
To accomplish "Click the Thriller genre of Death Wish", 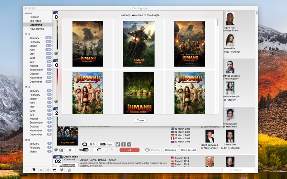I will (112, 160).
